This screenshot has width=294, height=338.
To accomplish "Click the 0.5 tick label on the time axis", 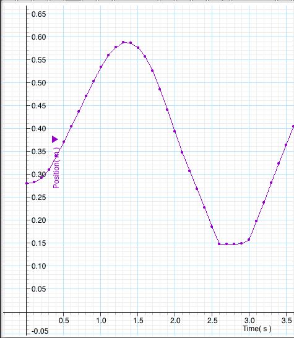I will tap(64, 321).
